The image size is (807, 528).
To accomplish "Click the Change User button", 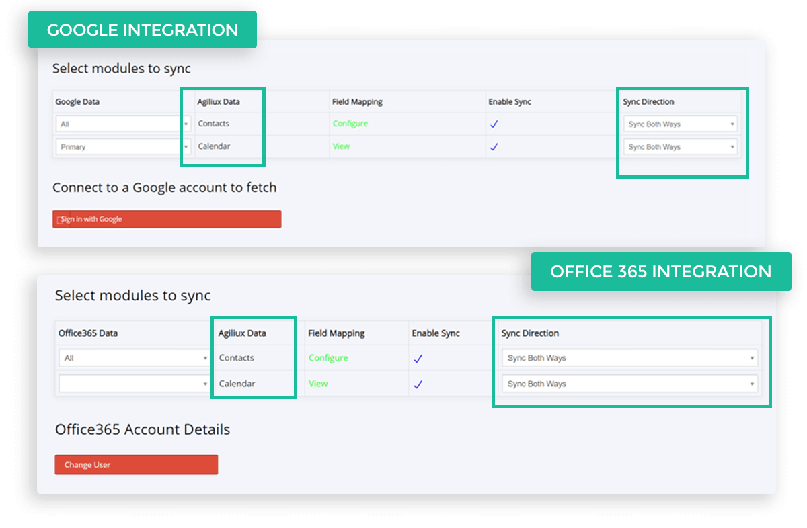I will [137, 465].
